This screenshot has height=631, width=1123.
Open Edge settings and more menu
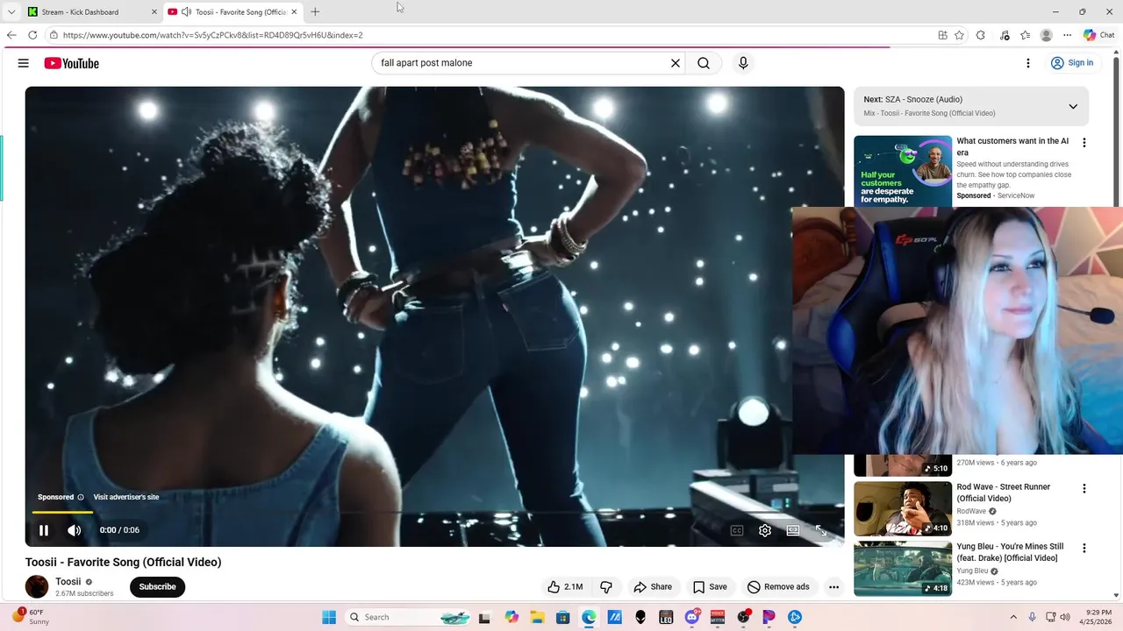(x=1067, y=35)
